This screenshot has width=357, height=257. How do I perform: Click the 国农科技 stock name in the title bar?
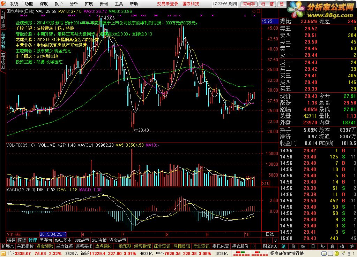pyautogui.click(x=191, y=3)
